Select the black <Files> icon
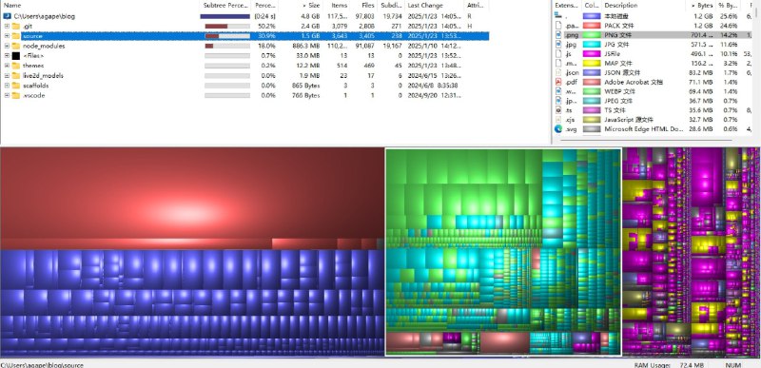 coord(16,56)
